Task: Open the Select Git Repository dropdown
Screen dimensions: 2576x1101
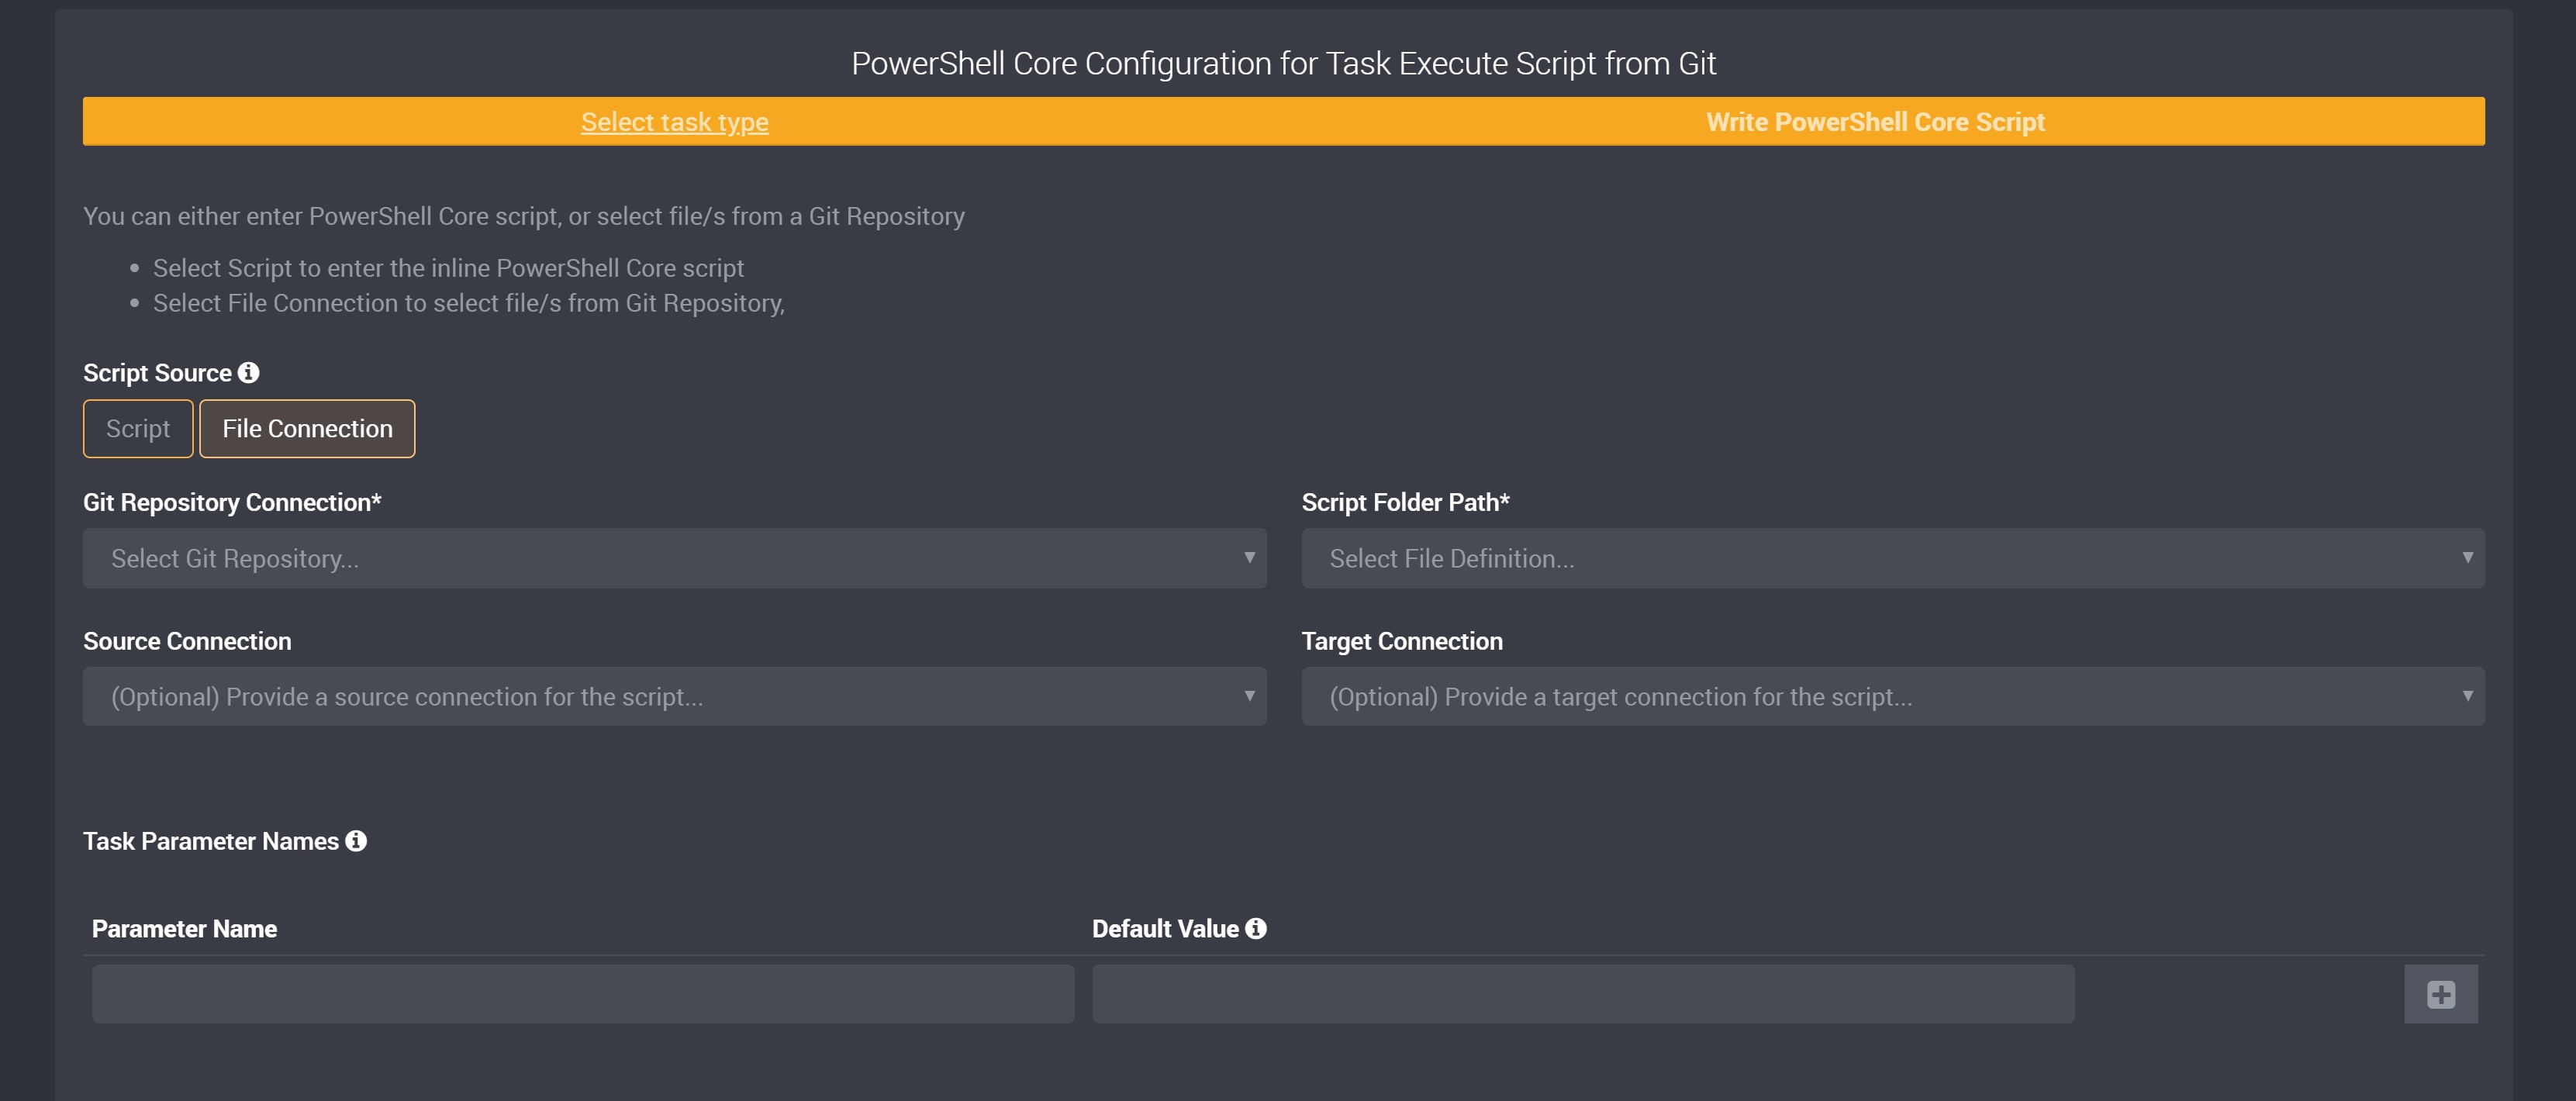Action: (x=675, y=558)
